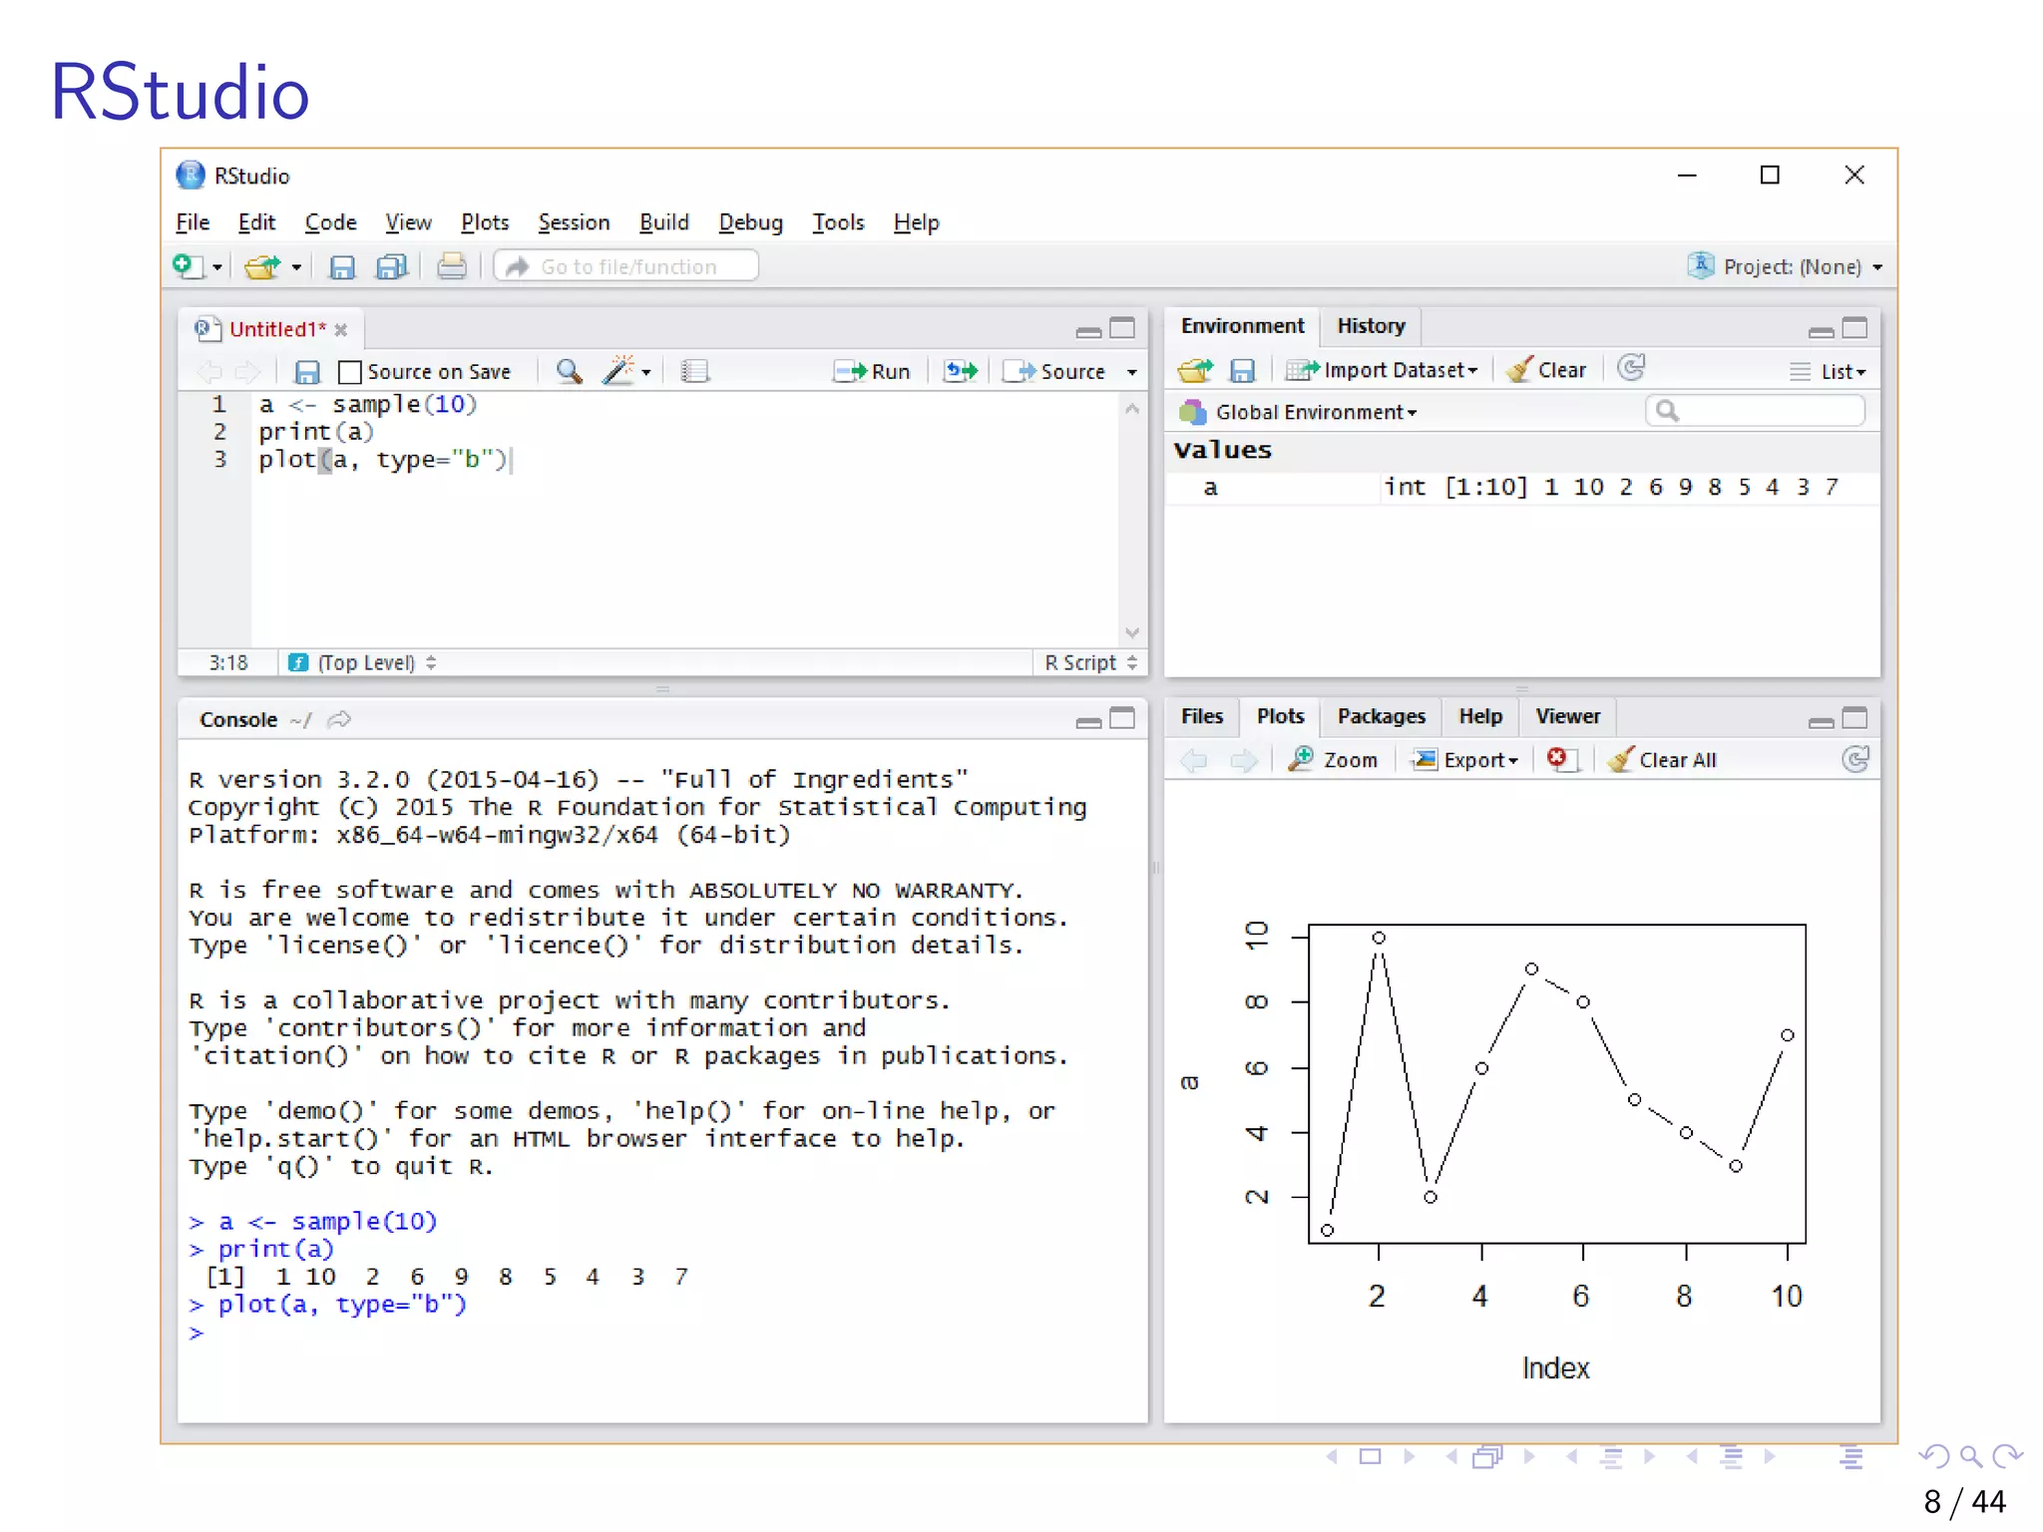
Task: Switch to the Viewer tab
Action: click(1567, 716)
